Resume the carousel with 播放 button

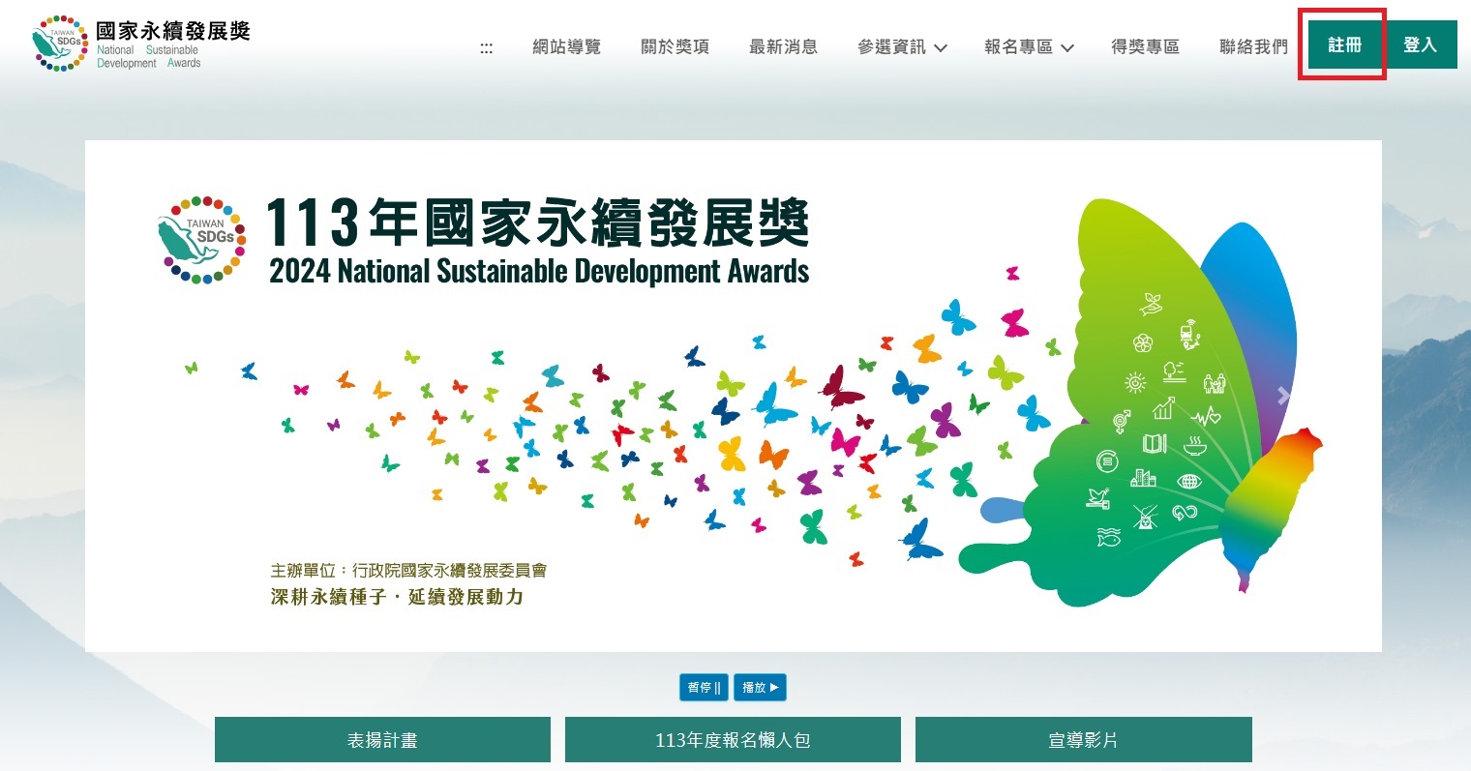(x=760, y=688)
